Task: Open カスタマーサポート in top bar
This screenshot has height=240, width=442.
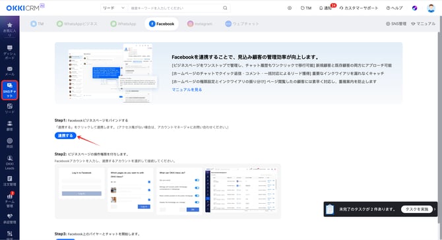Action: (x=359, y=8)
